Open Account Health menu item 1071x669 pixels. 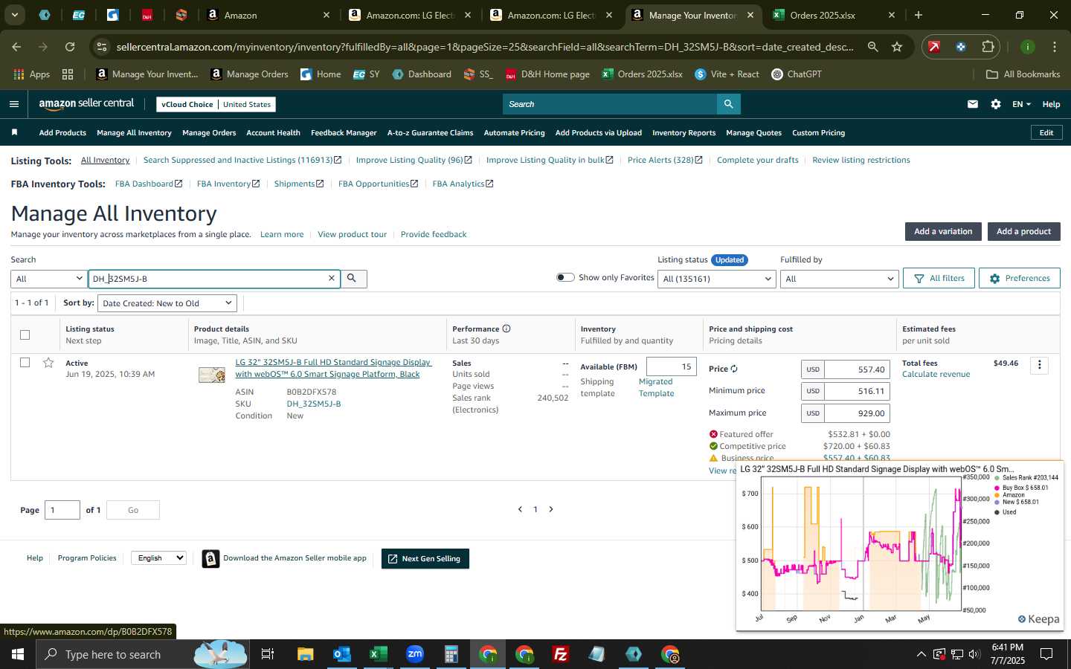273,132
